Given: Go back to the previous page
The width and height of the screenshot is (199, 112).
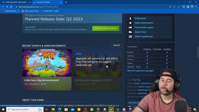Looking at the screenshot, I should pyautogui.click(x=3, y=7).
